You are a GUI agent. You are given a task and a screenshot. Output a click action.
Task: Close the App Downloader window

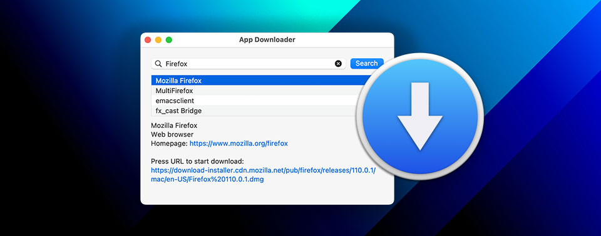pyautogui.click(x=148, y=40)
